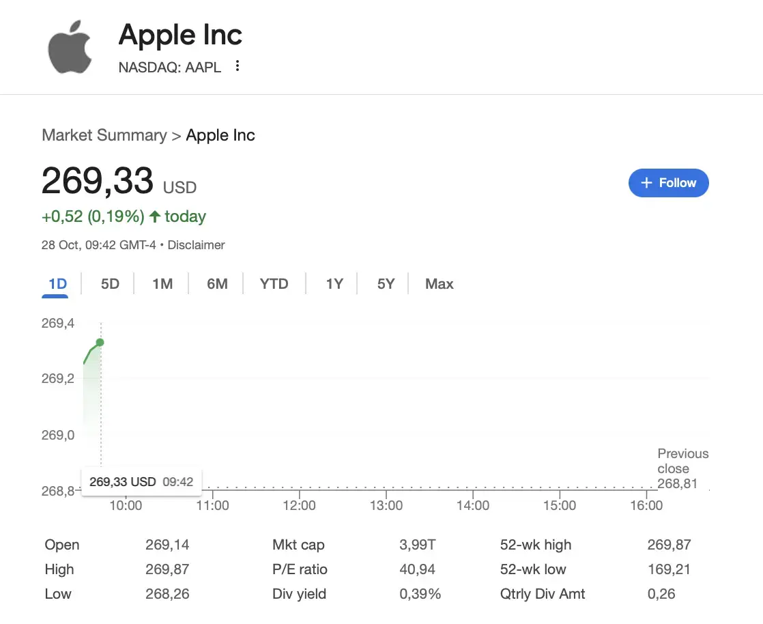763x624 pixels.
Task: Click the price tooltip showing 269,33 USD
Action: pyautogui.click(x=141, y=481)
